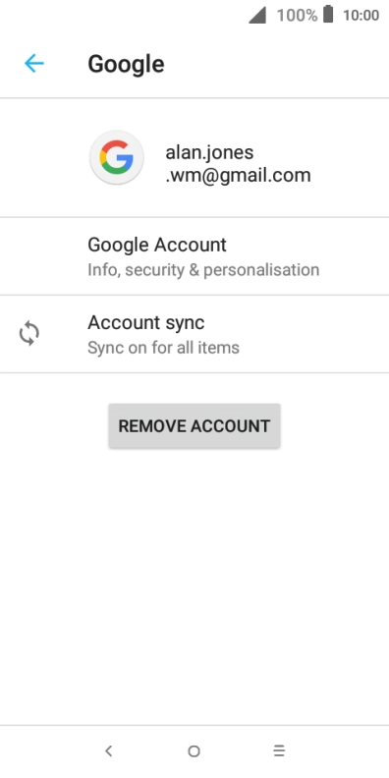The height and width of the screenshot is (778, 389).
Task: Tap the sync arrows icon
Action: click(x=29, y=333)
